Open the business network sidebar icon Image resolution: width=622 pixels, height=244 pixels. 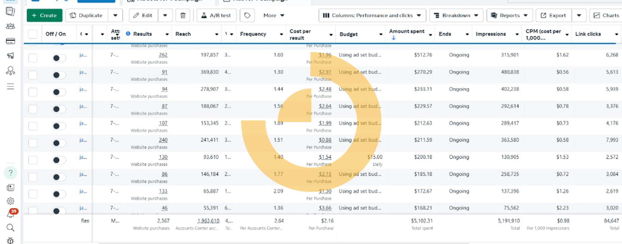[x=10, y=71]
